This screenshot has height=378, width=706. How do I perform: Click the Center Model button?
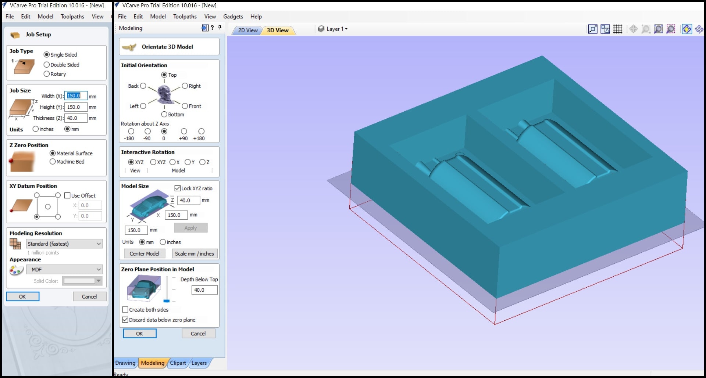144,253
